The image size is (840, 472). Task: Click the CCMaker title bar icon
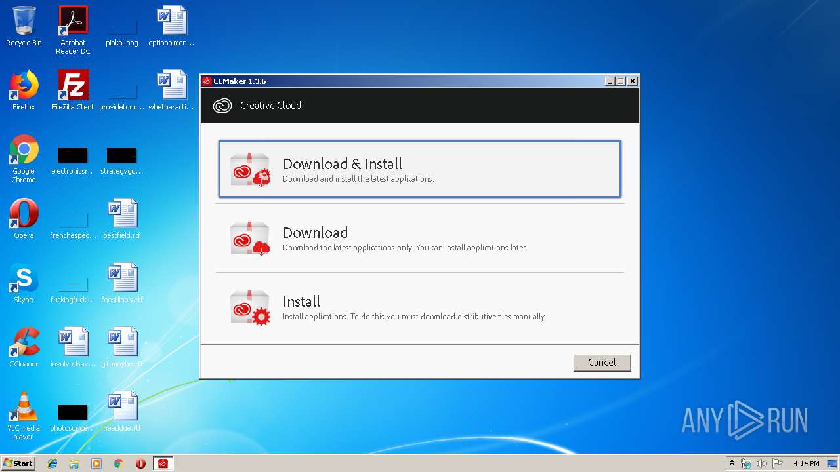coord(207,81)
